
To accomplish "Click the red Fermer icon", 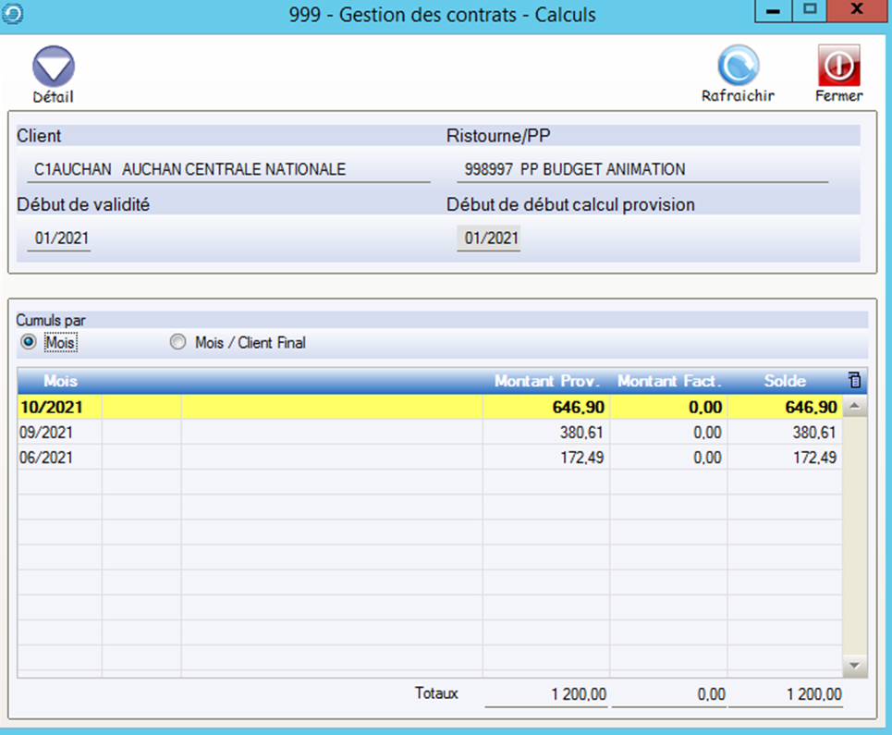I will point(838,67).
